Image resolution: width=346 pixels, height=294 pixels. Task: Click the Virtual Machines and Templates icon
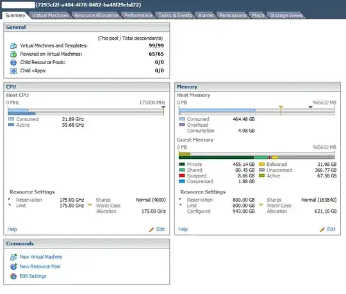[x=13, y=45]
